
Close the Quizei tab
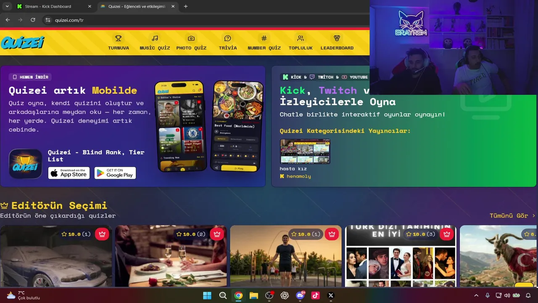pyautogui.click(x=173, y=6)
